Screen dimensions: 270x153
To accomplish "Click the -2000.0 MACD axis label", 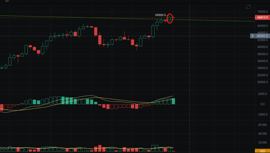I will (x=263, y=115).
